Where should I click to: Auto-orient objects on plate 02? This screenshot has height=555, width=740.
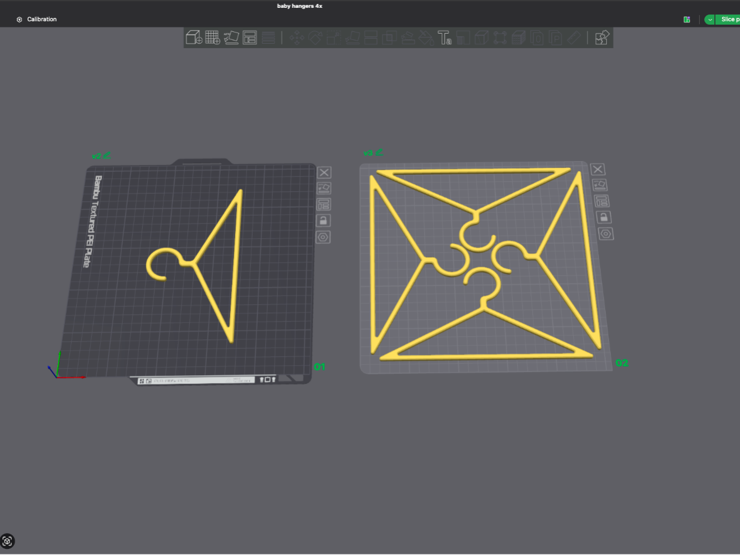tap(599, 185)
